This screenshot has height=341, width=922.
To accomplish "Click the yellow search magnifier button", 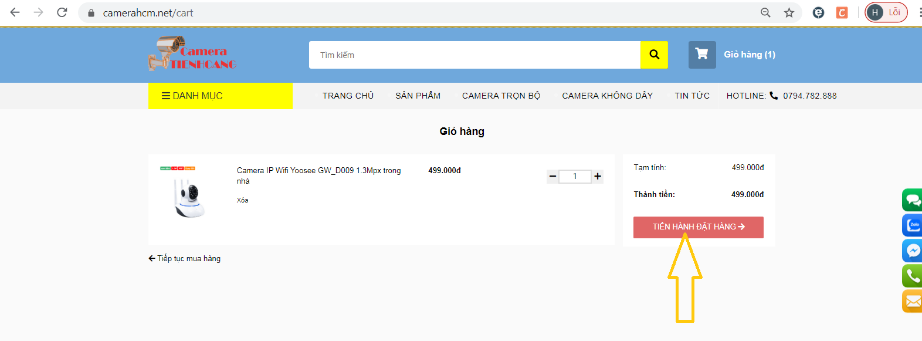I will pos(654,55).
